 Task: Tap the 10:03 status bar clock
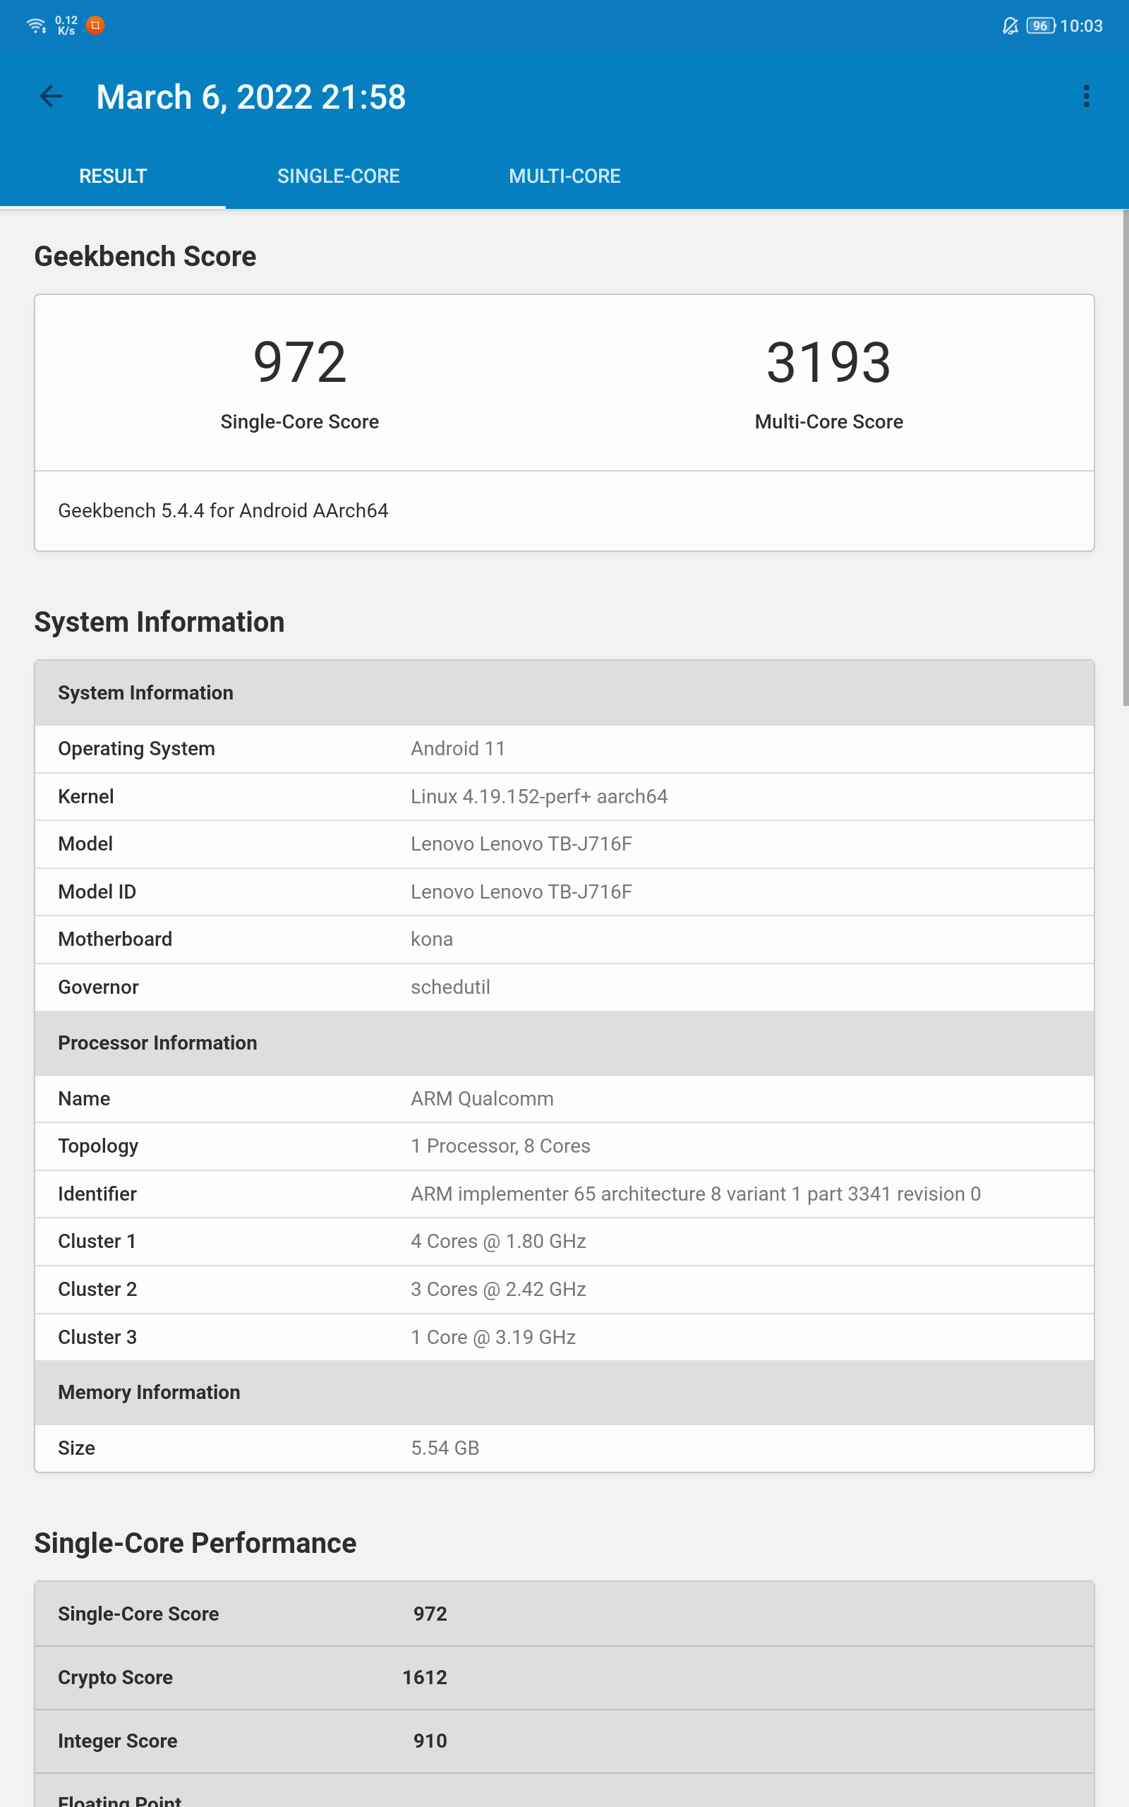(x=1081, y=26)
